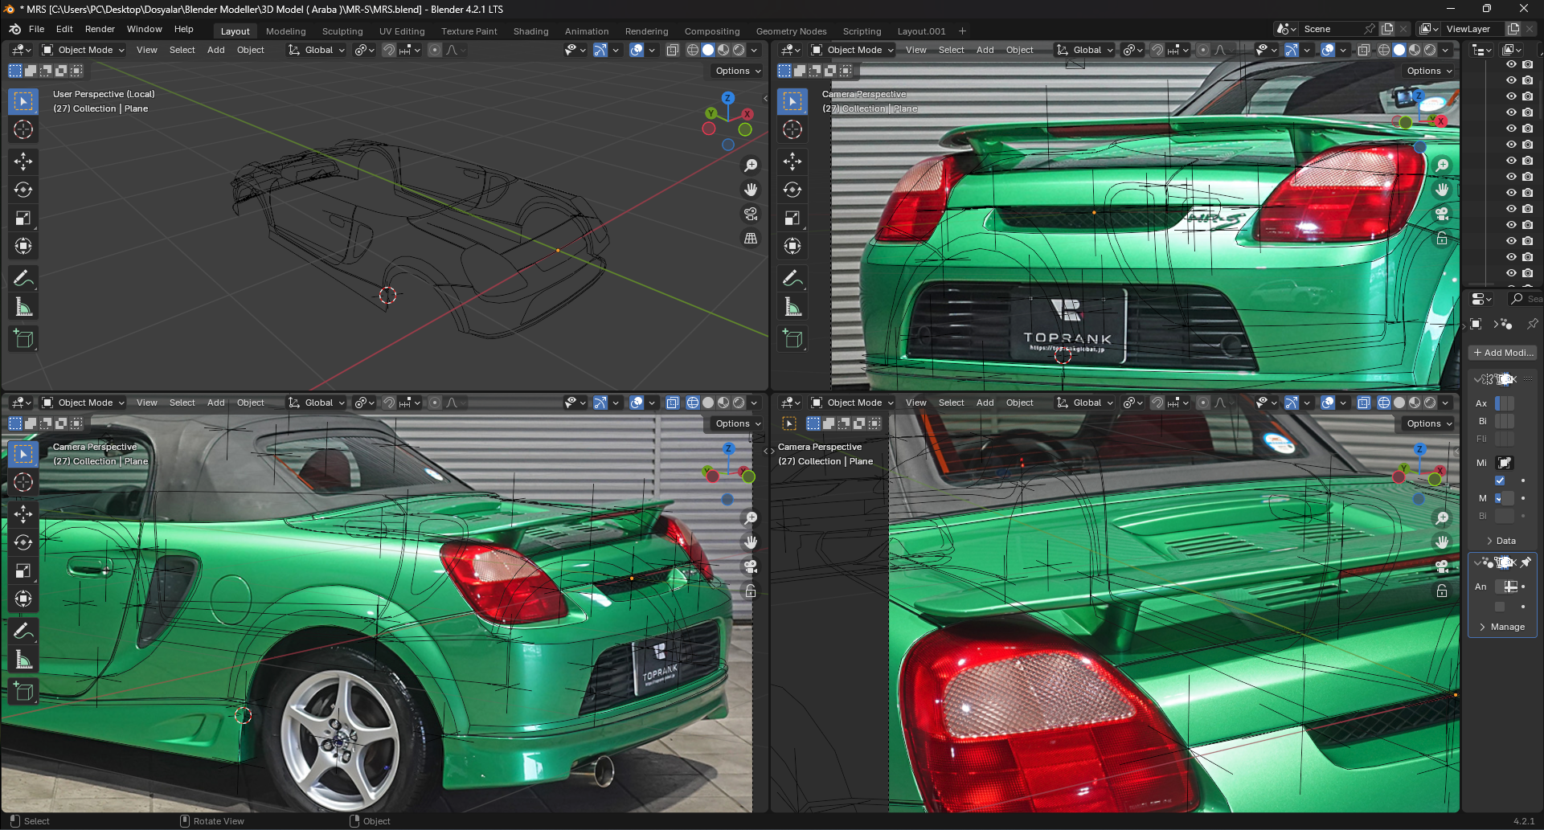Open the Render menu

pyautogui.click(x=100, y=29)
